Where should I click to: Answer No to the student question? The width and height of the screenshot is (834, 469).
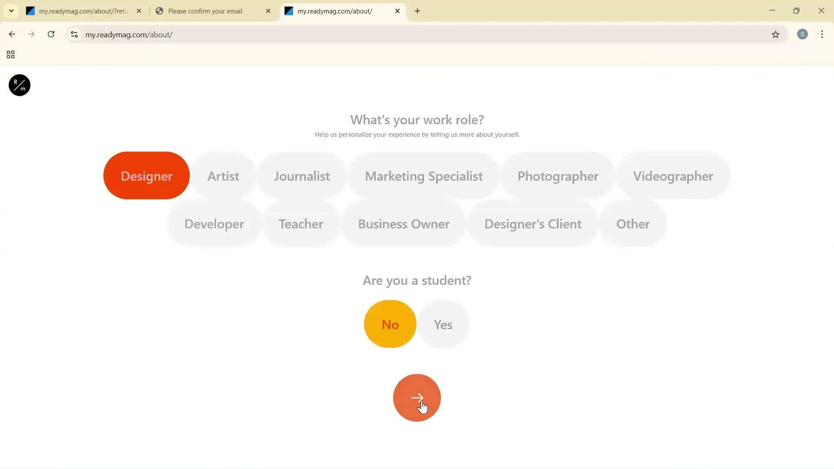[390, 324]
